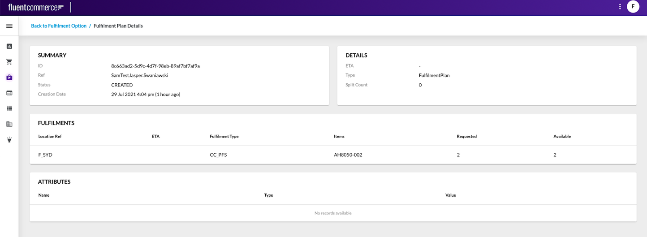Click the Fulfilment Type column header
Image resolution: width=647 pixels, height=237 pixels.
point(224,136)
